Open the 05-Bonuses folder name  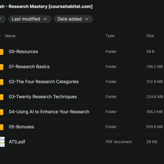click(x=21, y=127)
